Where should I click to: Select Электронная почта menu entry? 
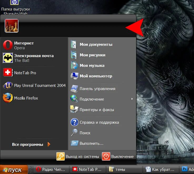pos(34,58)
